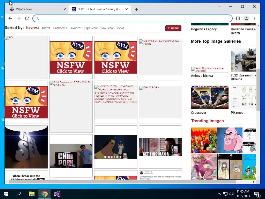Click the browser Forward arrow
Image resolution: width=265 pixels, height=199 pixels.
point(19,18)
